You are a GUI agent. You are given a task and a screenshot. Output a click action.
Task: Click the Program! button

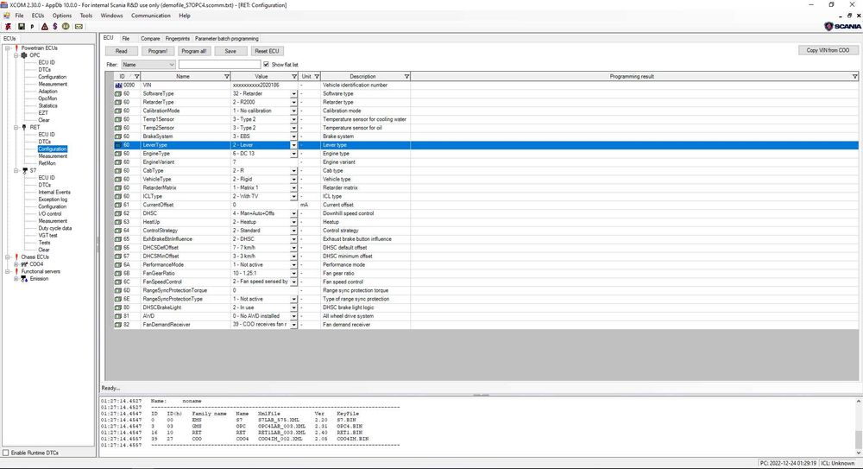(x=157, y=51)
